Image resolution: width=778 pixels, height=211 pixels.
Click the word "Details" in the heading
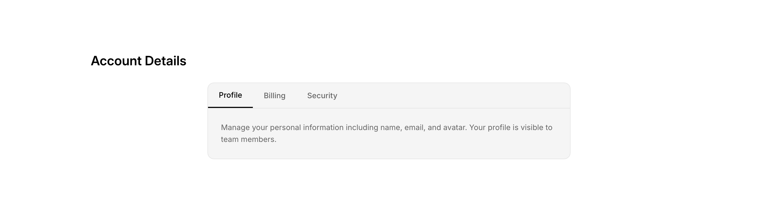click(x=165, y=61)
